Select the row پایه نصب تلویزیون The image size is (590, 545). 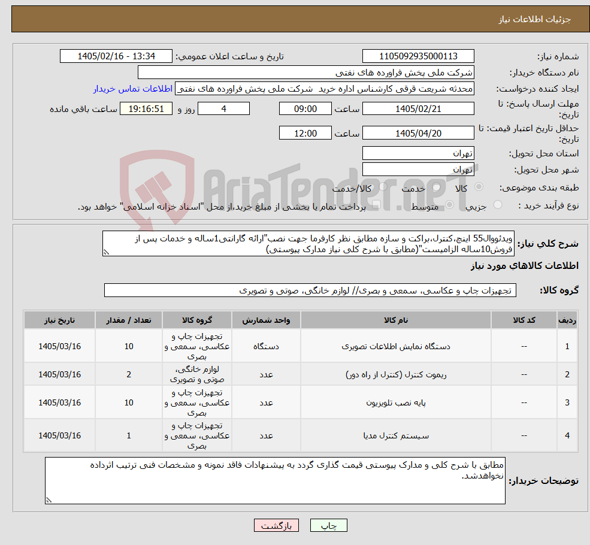(x=301, y=402)
